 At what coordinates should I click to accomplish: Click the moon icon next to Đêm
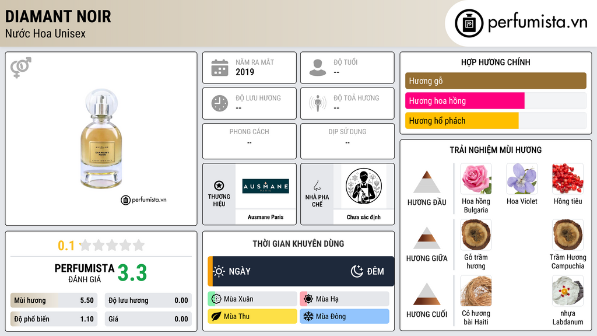[x=357, y=271]
